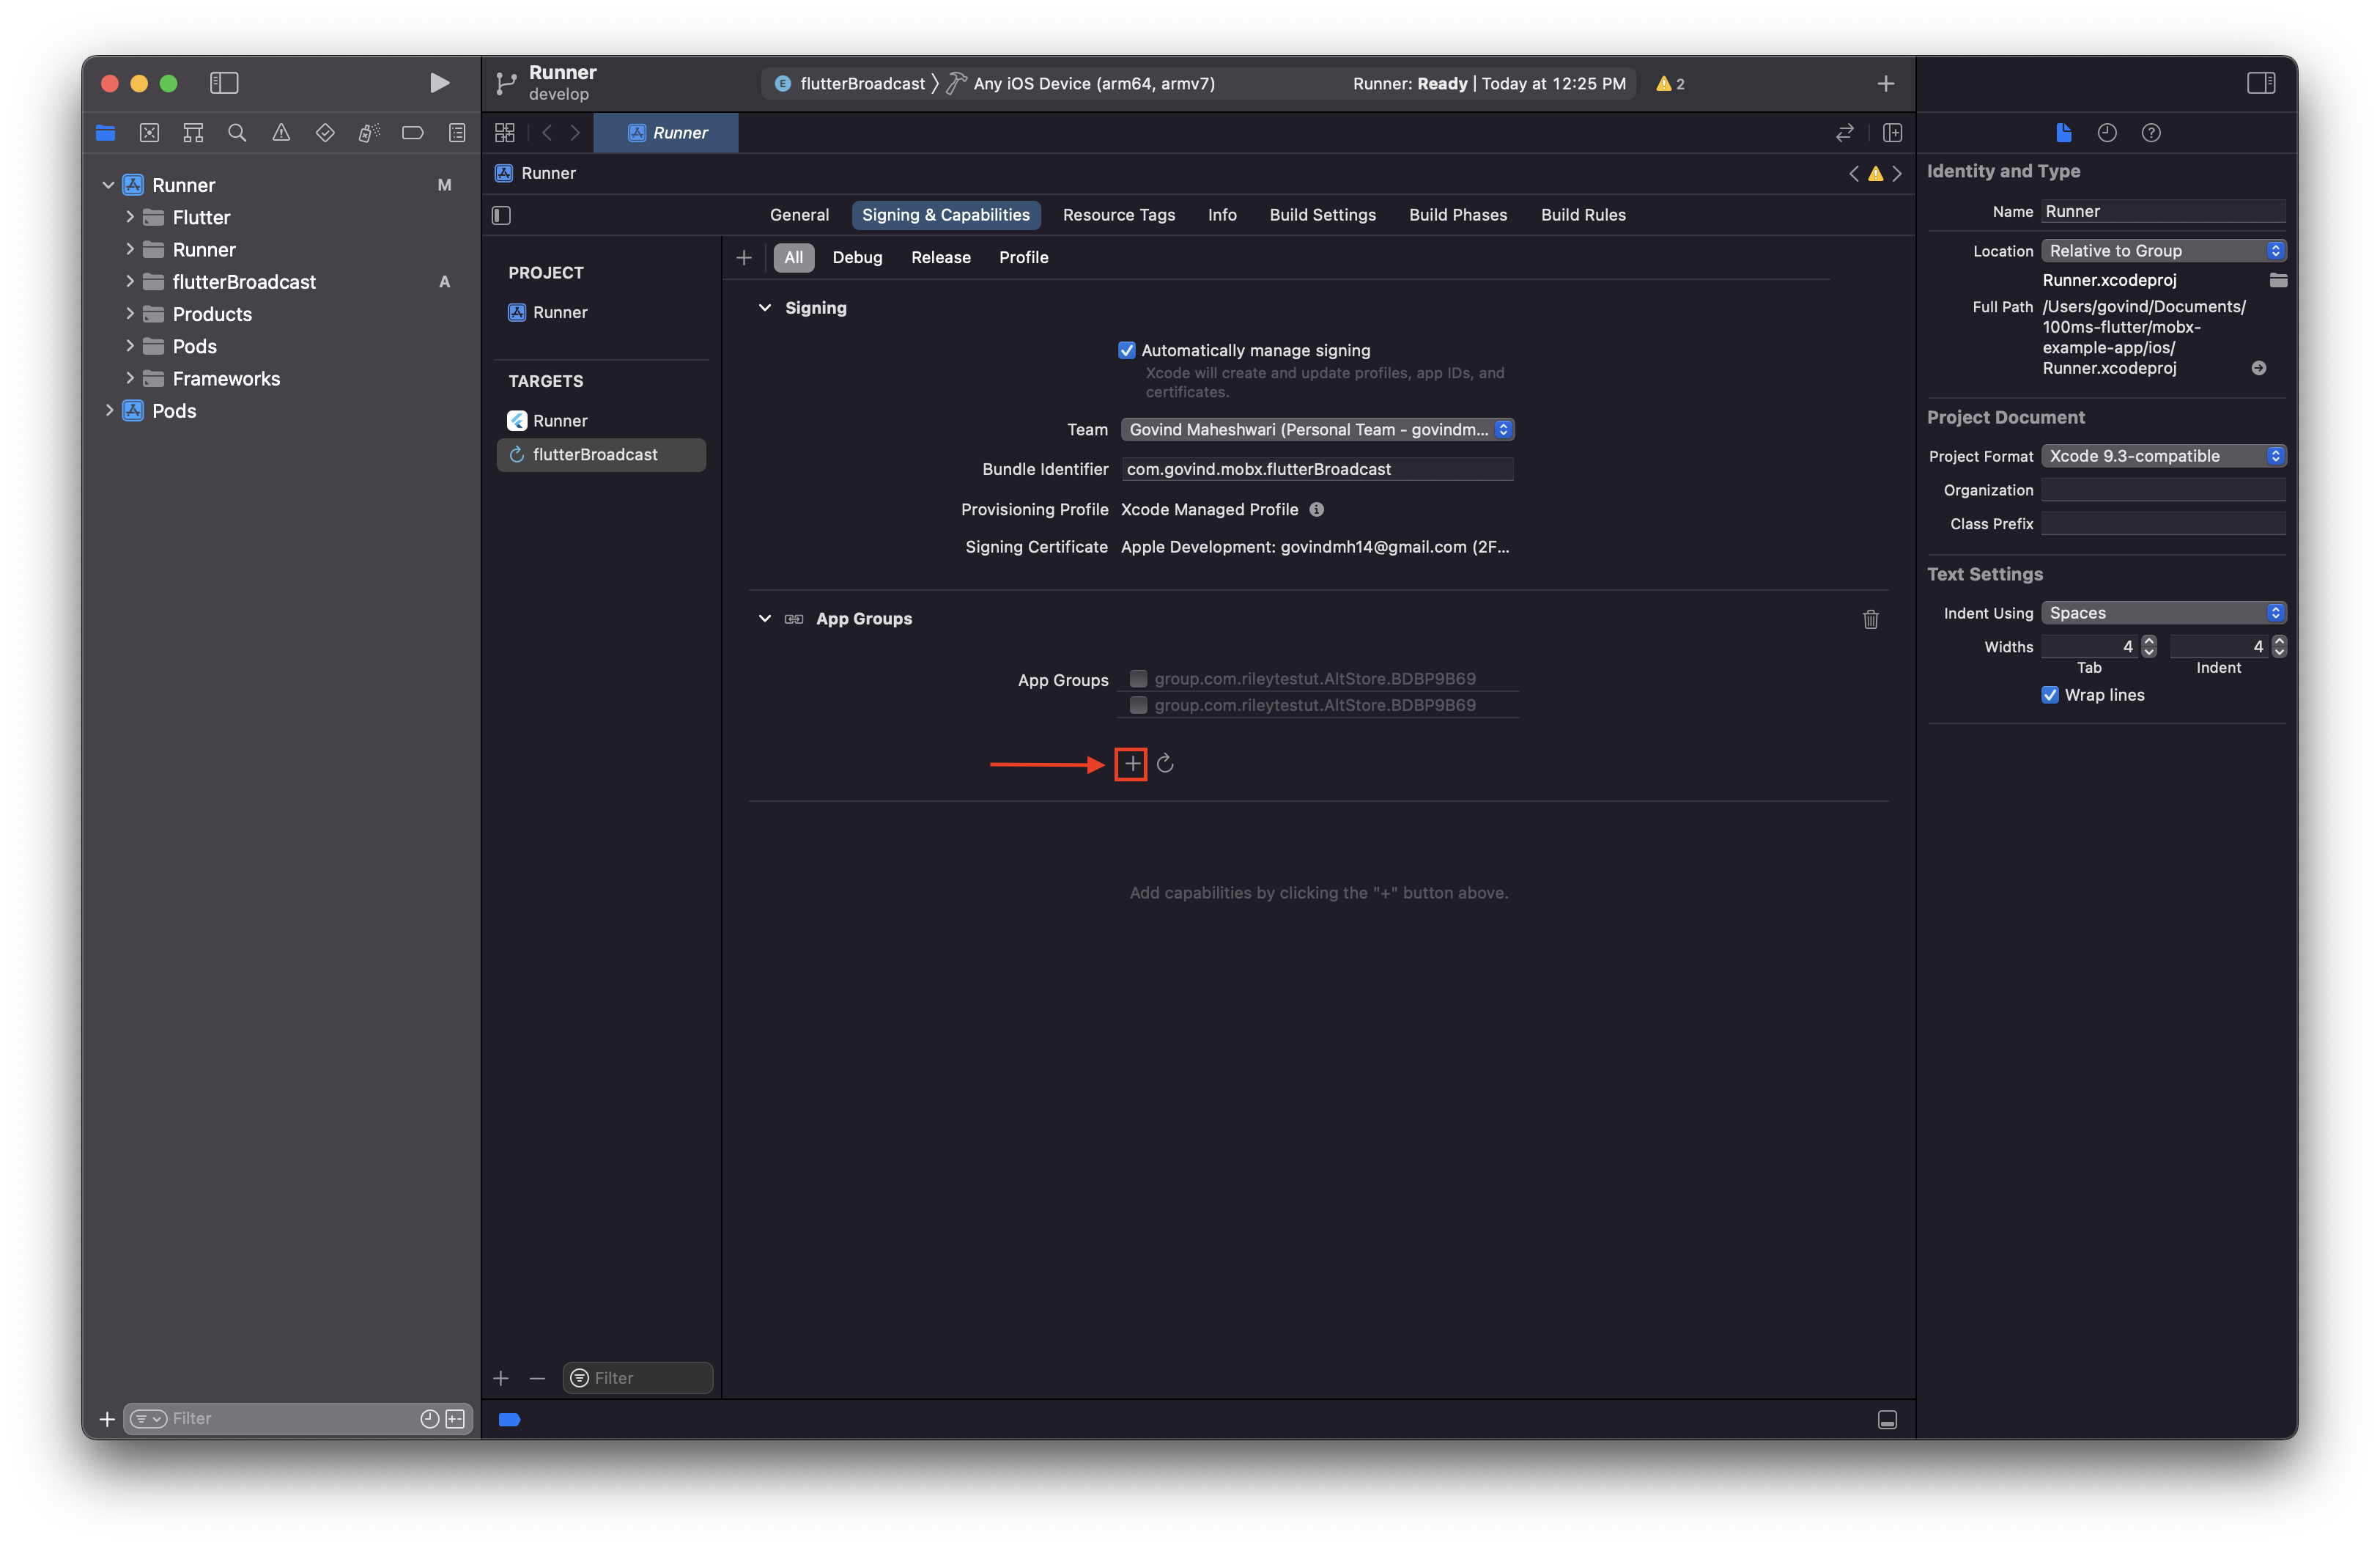Image resolution: width=2380 pixels, height=1548 pixels.
Task: Delete the App Groups capability via trash icon
Action: (1871, 620)
